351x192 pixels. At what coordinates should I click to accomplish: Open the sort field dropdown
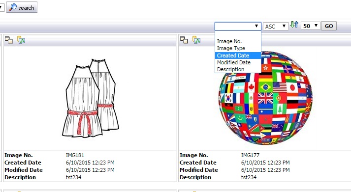point(238,26)
